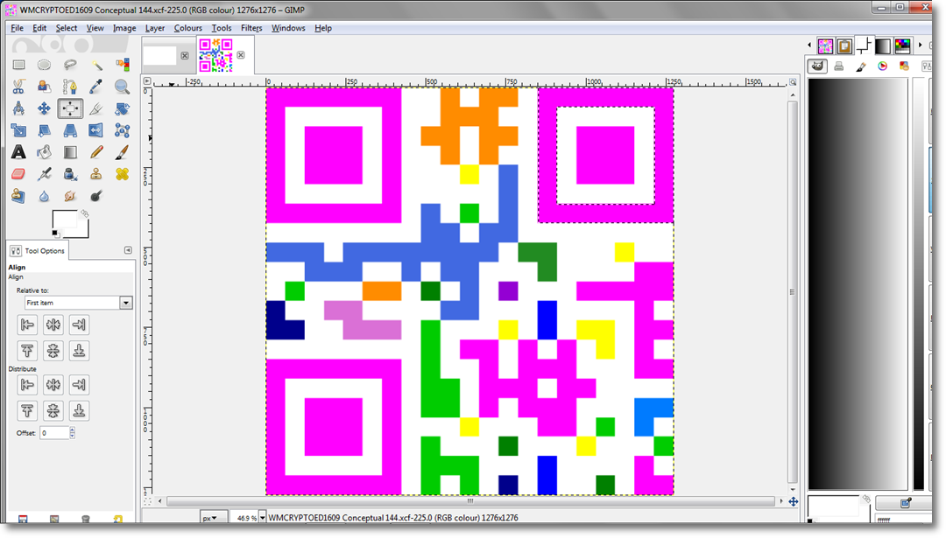
Task: Switch to the blank white image tab
Action: tap(160, 55)
